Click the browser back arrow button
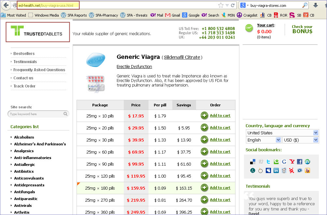Screen dimensions: 327x215 click(6, 6)
